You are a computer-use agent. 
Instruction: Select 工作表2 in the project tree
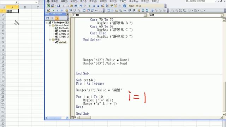point(64,34)
